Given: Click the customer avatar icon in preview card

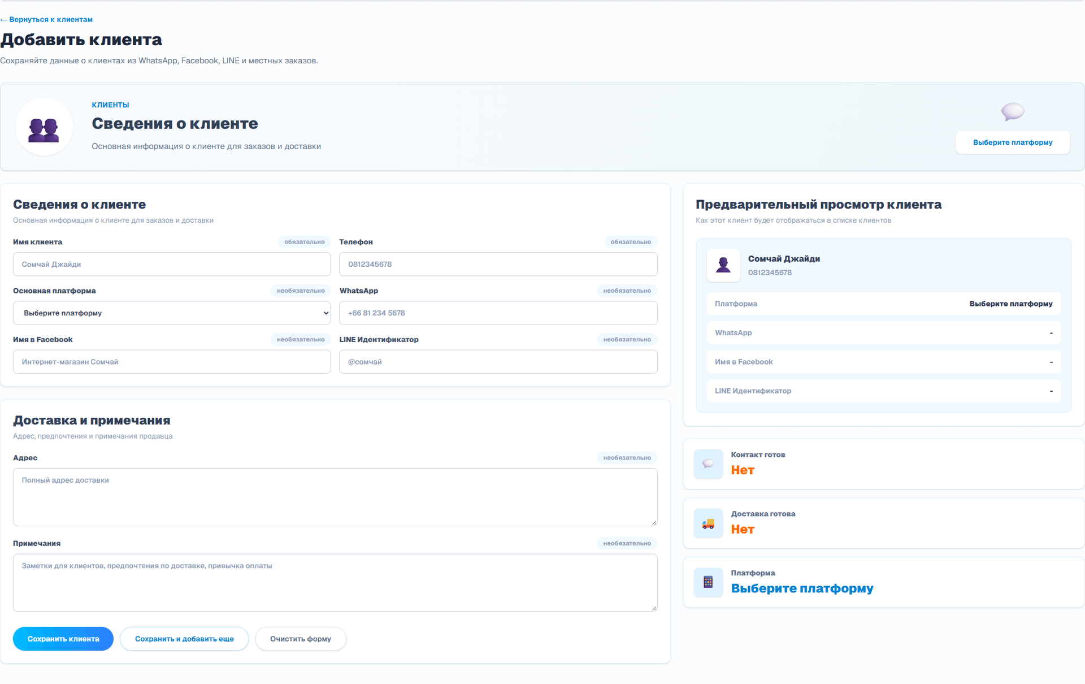Looking at the screenshot, I should click(723, 265).
